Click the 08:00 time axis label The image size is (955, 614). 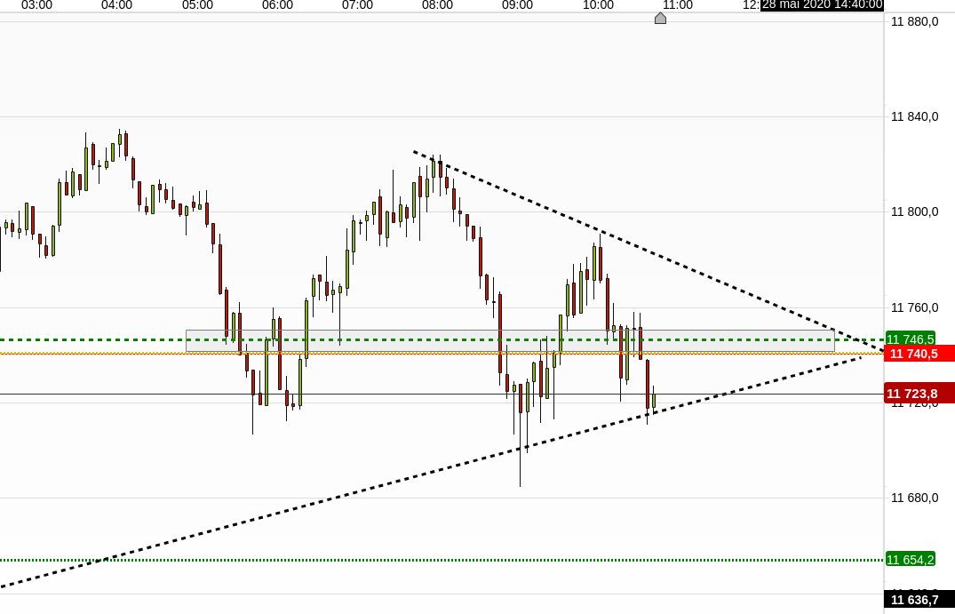click(x=437, y=5)
